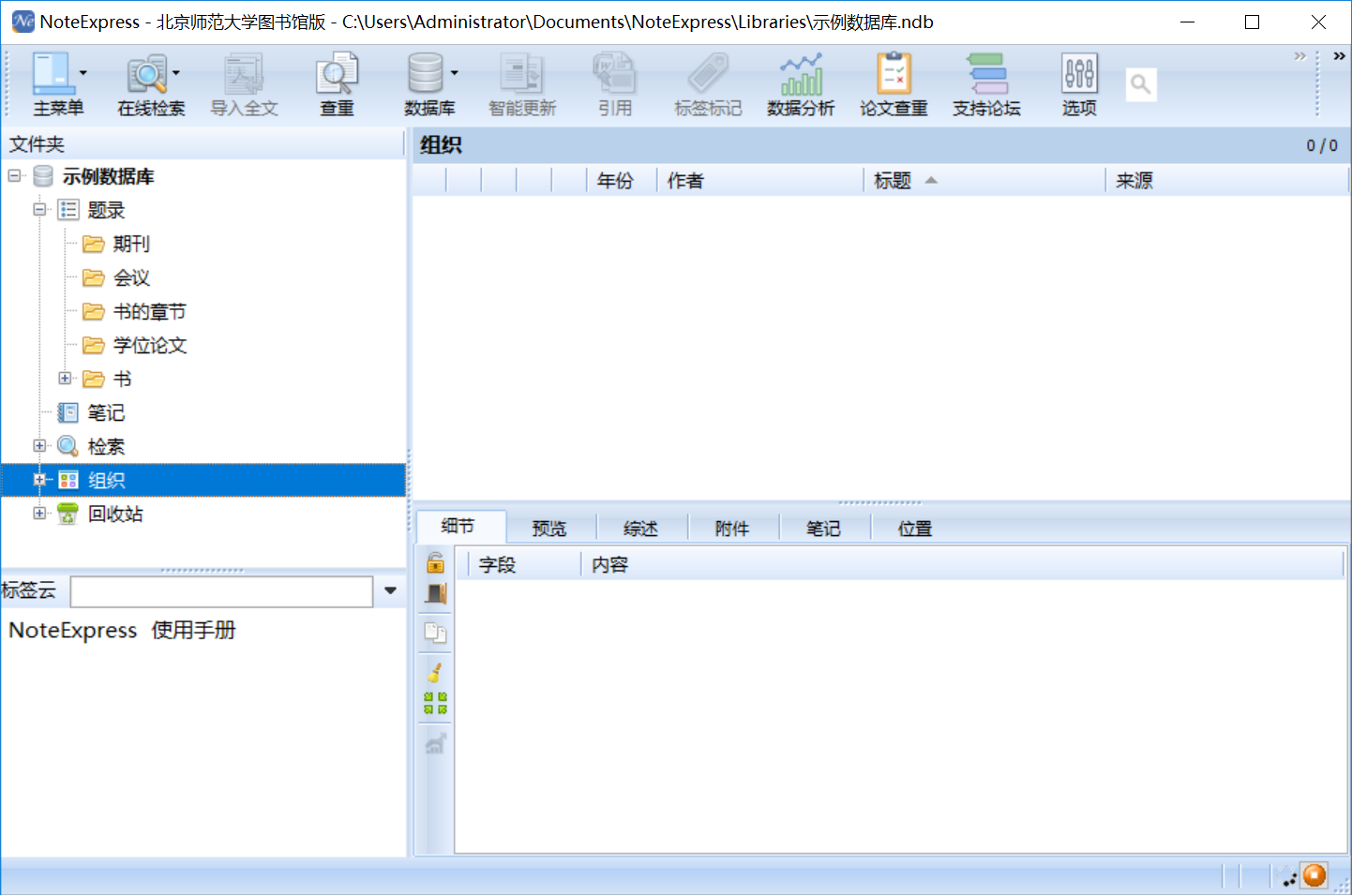Open the 标签云 dropdown arrow
The width and height of the screenshot is (1352, 895).
(390, 590)
